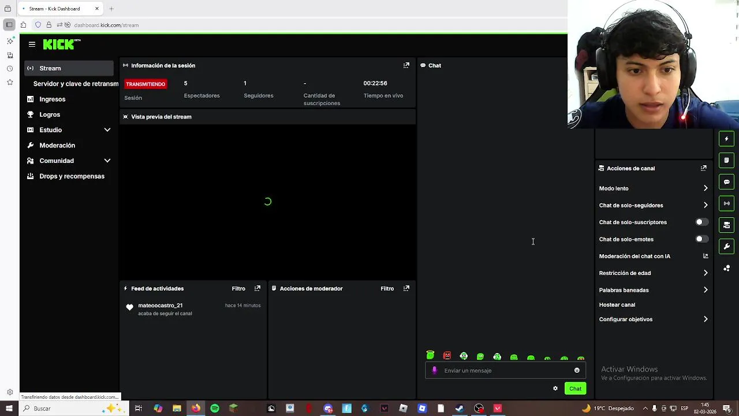Pop out the Acciones de moderador panel

[x=406, y=288]
